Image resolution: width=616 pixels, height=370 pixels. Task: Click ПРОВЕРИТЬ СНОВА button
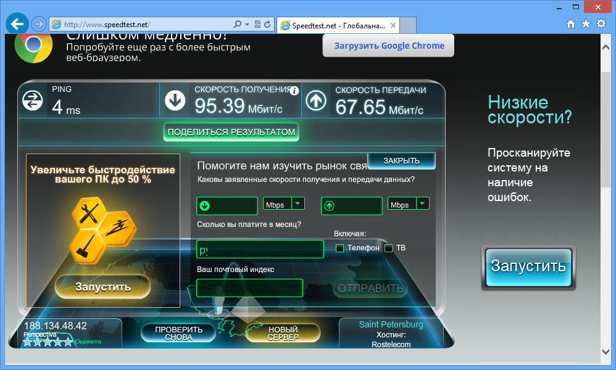click(179, 334)
